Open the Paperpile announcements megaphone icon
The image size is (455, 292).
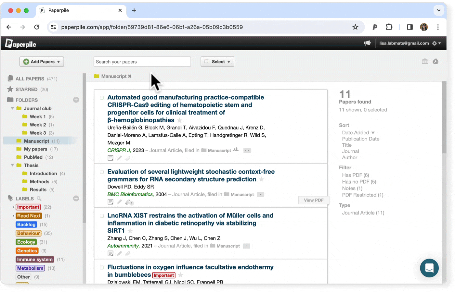pos(367,43)
